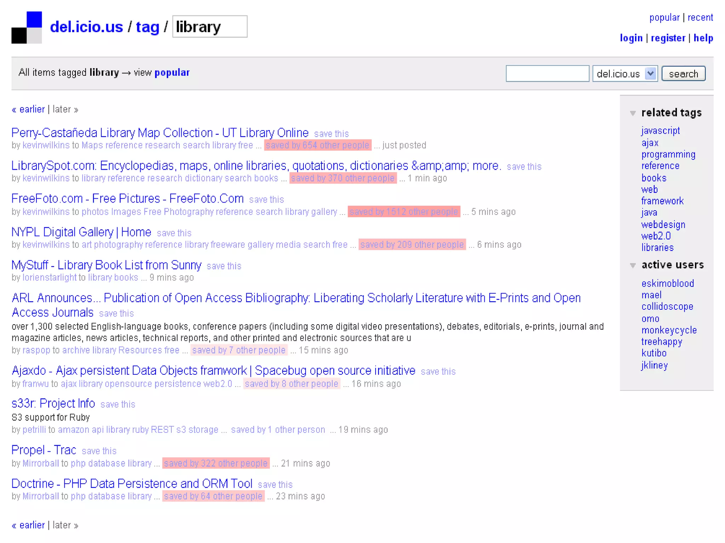Focus the search text input field
Viewport: 725px width, 543px height.
click(547, 74)
